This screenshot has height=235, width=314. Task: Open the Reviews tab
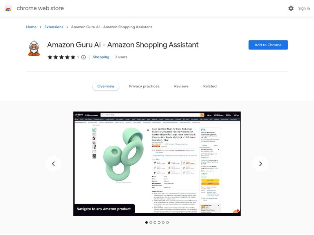click(x=181, y=86)
